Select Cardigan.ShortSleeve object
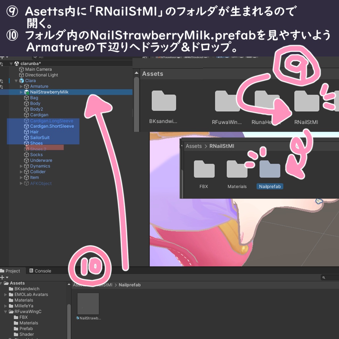339x339 pixels. 52,126
